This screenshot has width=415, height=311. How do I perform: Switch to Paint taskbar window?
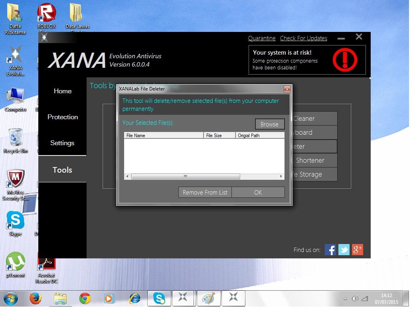(209, 299)
